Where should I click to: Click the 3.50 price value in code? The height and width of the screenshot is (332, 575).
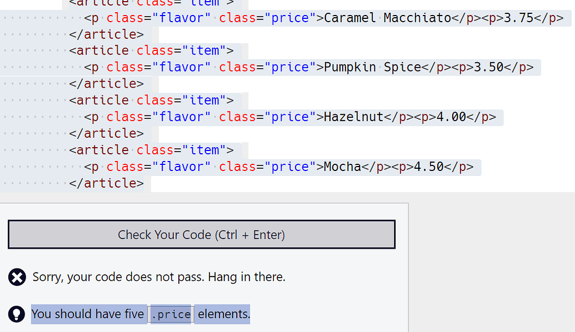point(488,67)
